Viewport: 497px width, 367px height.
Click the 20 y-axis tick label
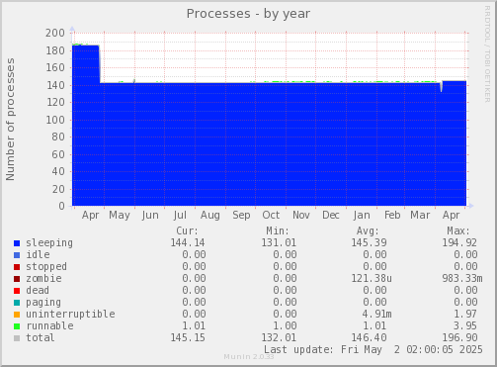pos(58,189)
